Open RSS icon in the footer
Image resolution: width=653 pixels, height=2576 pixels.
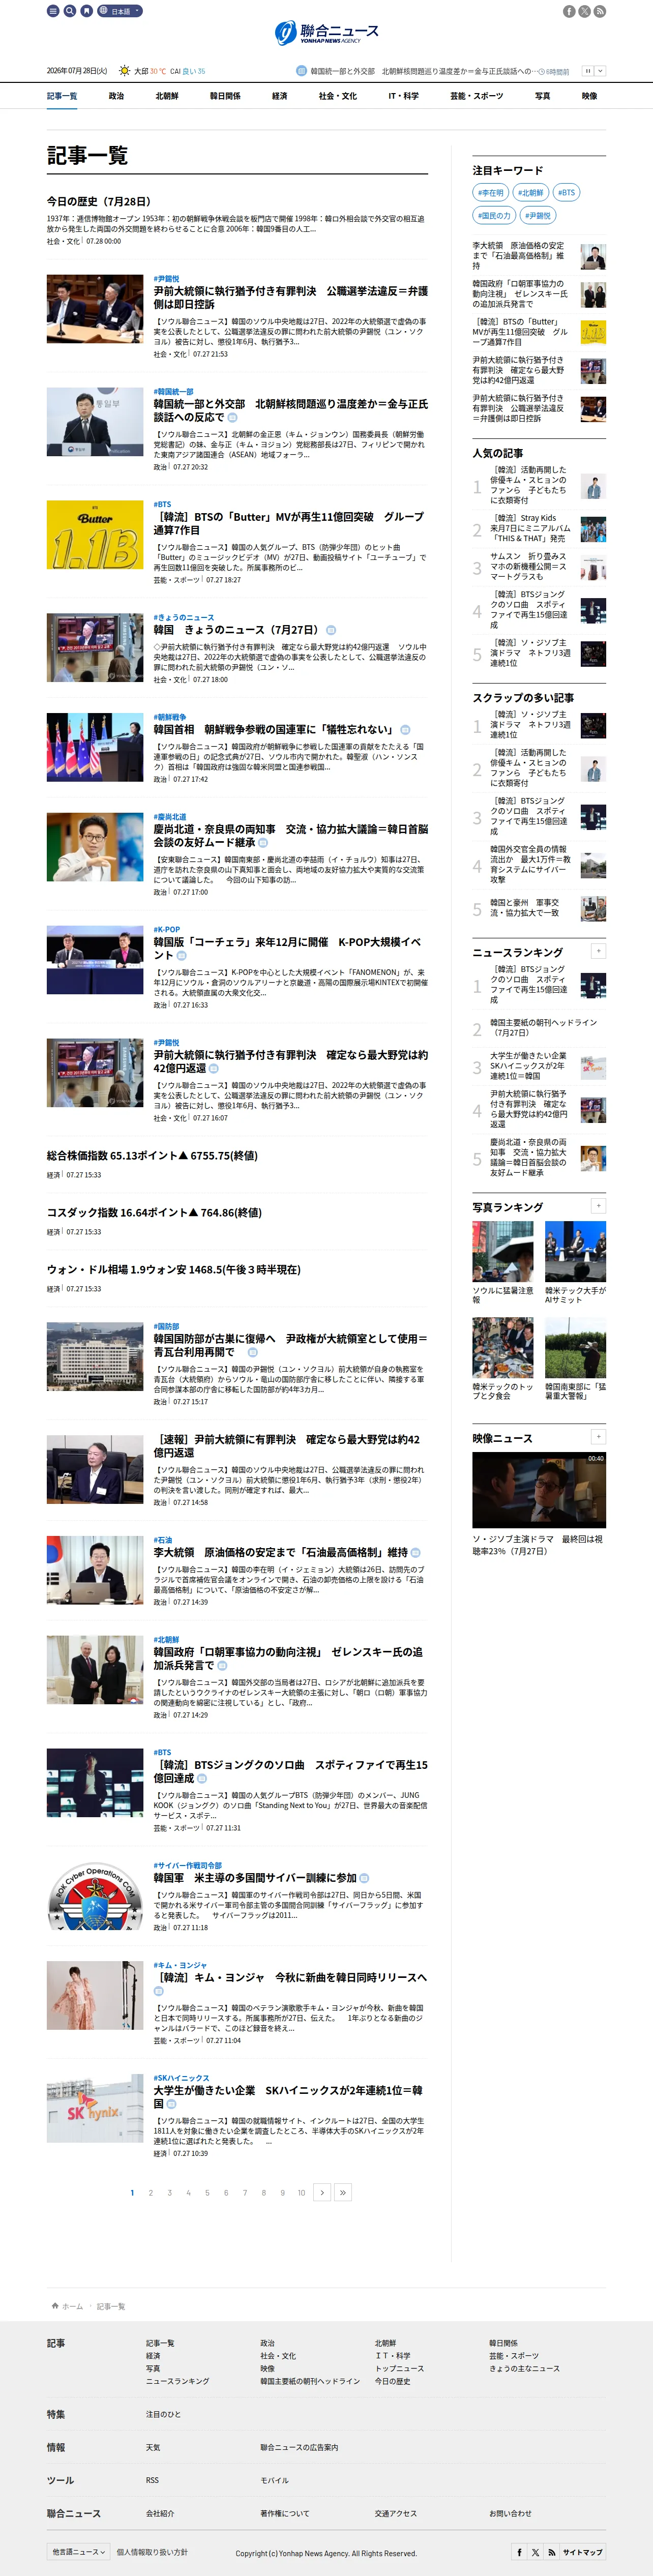(x=552, y=2552)
